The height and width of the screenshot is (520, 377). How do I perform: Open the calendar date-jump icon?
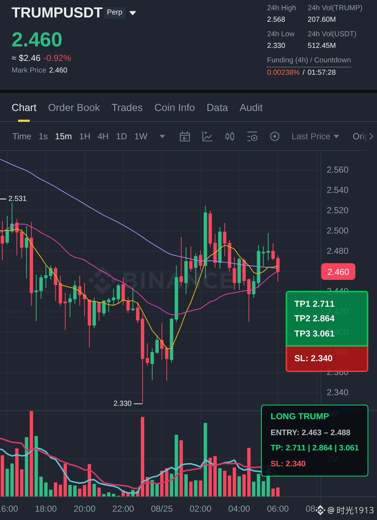click(x=185, y=136)
